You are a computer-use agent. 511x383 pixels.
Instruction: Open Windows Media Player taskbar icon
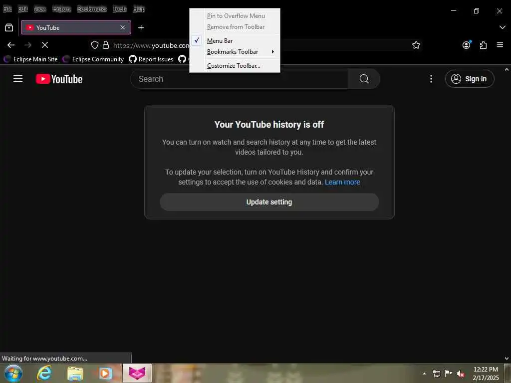(106, 373)
